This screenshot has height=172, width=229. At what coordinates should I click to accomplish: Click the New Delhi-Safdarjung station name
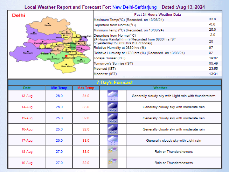(x=135, y=7)
